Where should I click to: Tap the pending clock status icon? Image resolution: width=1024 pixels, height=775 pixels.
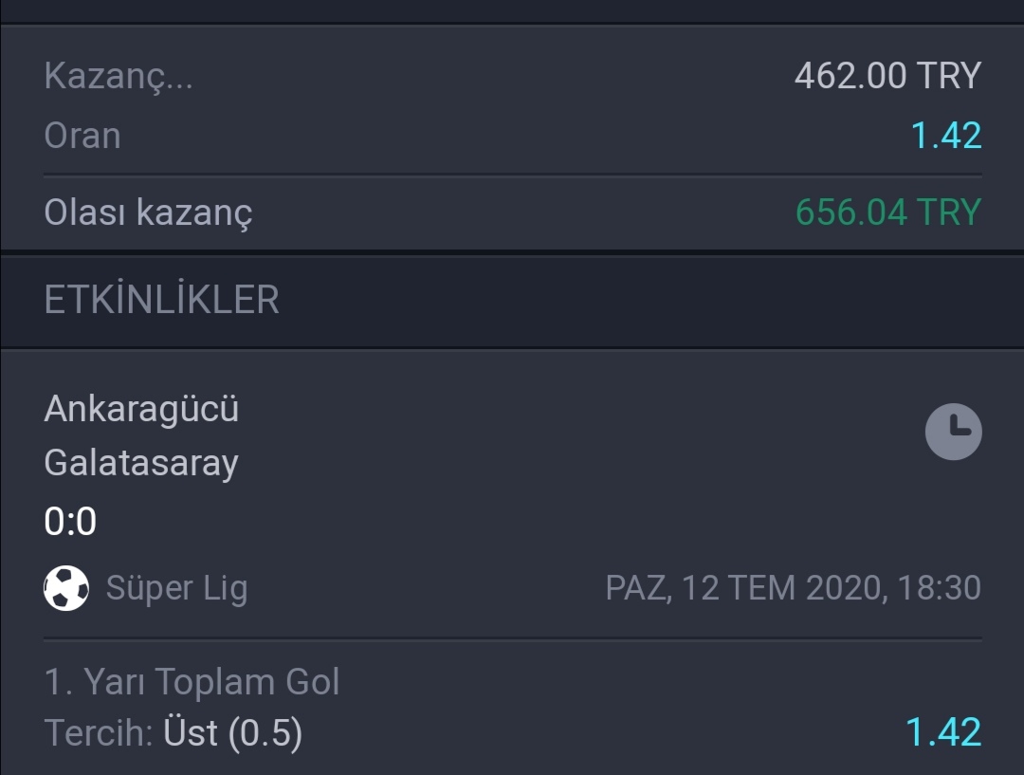[x=954, y=432]
